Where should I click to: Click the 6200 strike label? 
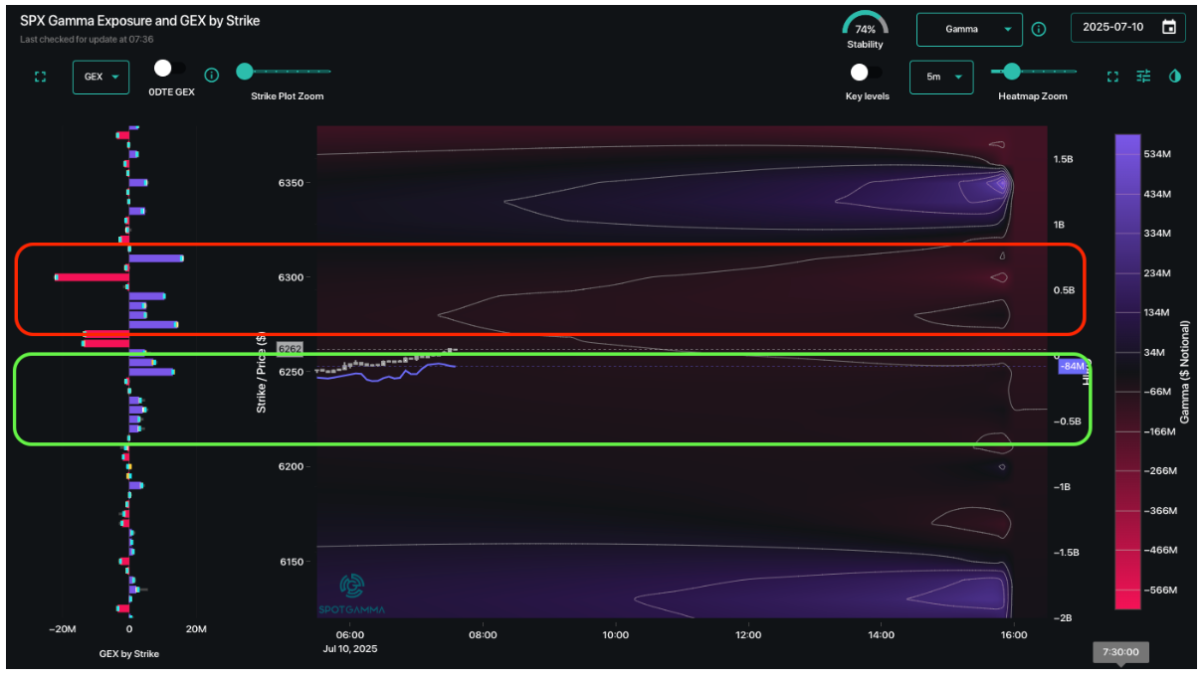pos(290,466)
